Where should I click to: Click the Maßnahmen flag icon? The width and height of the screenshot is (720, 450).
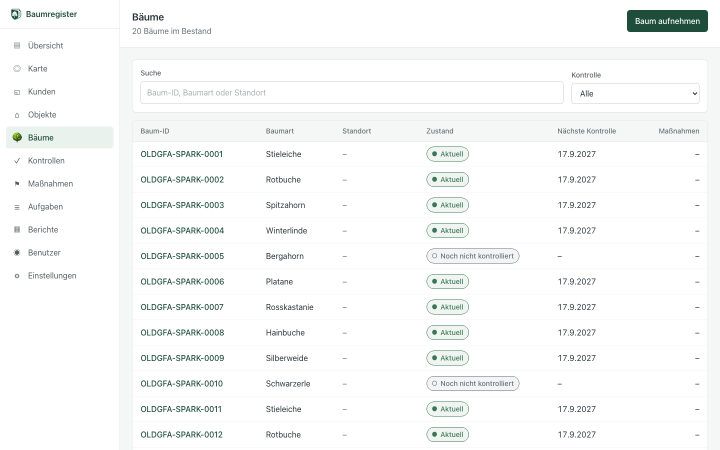(17, 183)
